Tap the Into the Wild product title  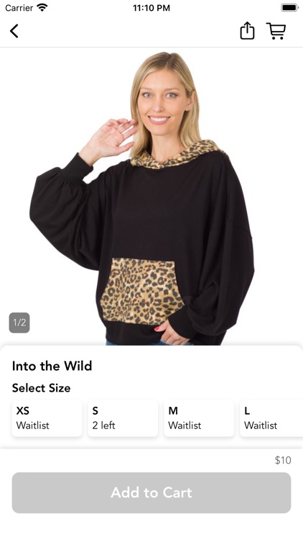click(x=52, y=366)
